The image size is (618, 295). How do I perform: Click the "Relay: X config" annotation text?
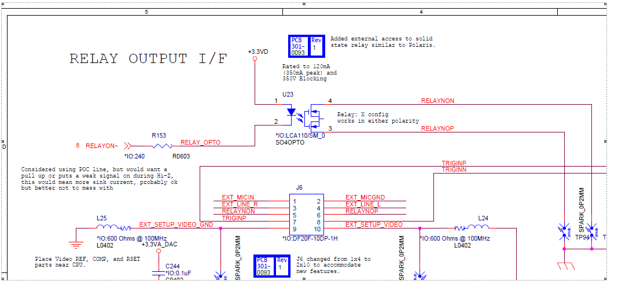363,115
